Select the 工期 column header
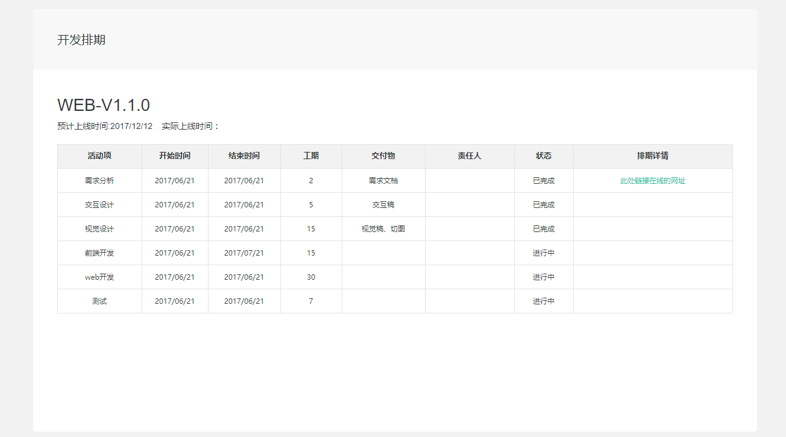The width and height of the screenshot is (786, 437). click(311, 156)
